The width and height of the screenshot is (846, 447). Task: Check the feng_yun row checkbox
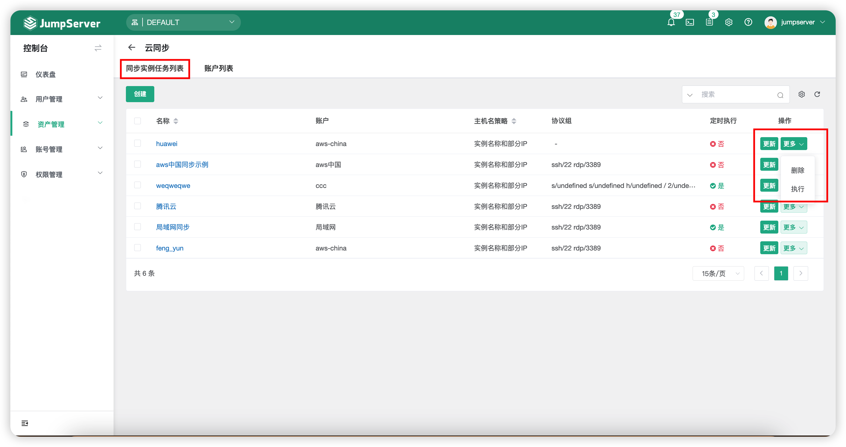click(138, 248)
